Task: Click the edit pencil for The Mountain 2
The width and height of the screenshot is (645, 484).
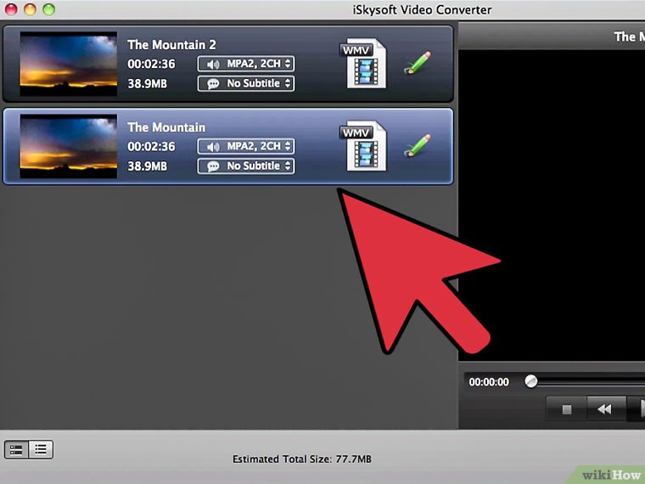Action: click(416, 64)
